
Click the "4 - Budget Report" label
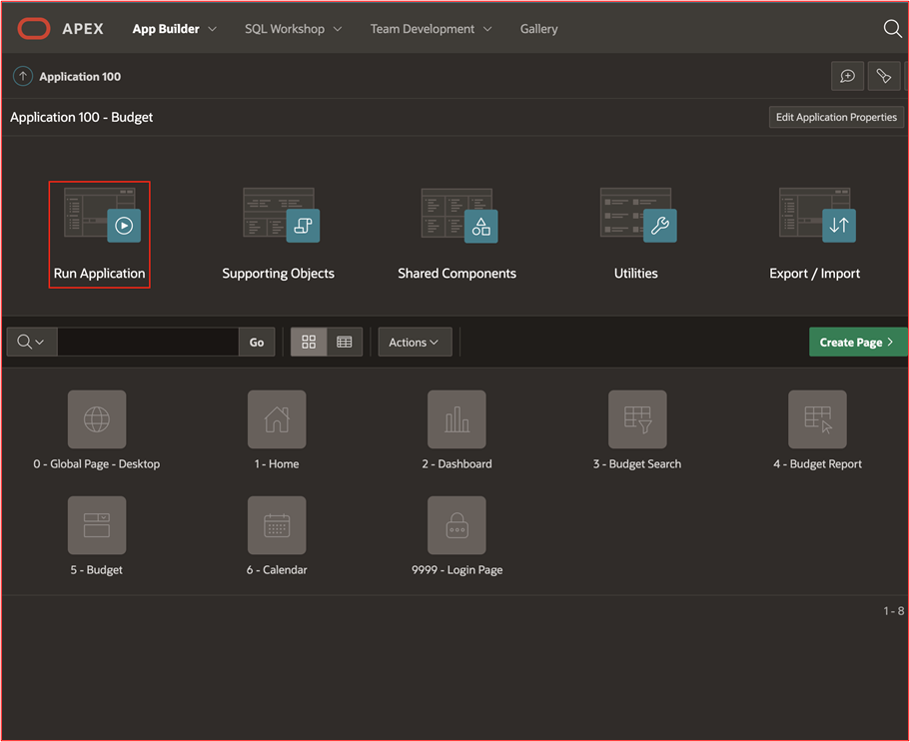click(x=817, y=463)
